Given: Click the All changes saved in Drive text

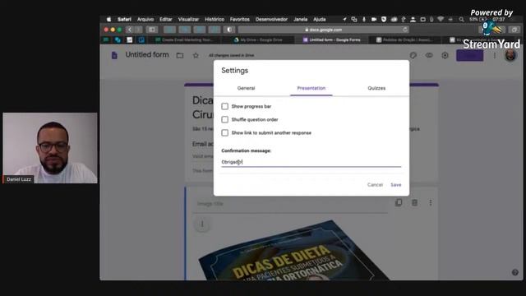Looking at the screenshot, I should (231, 55).
